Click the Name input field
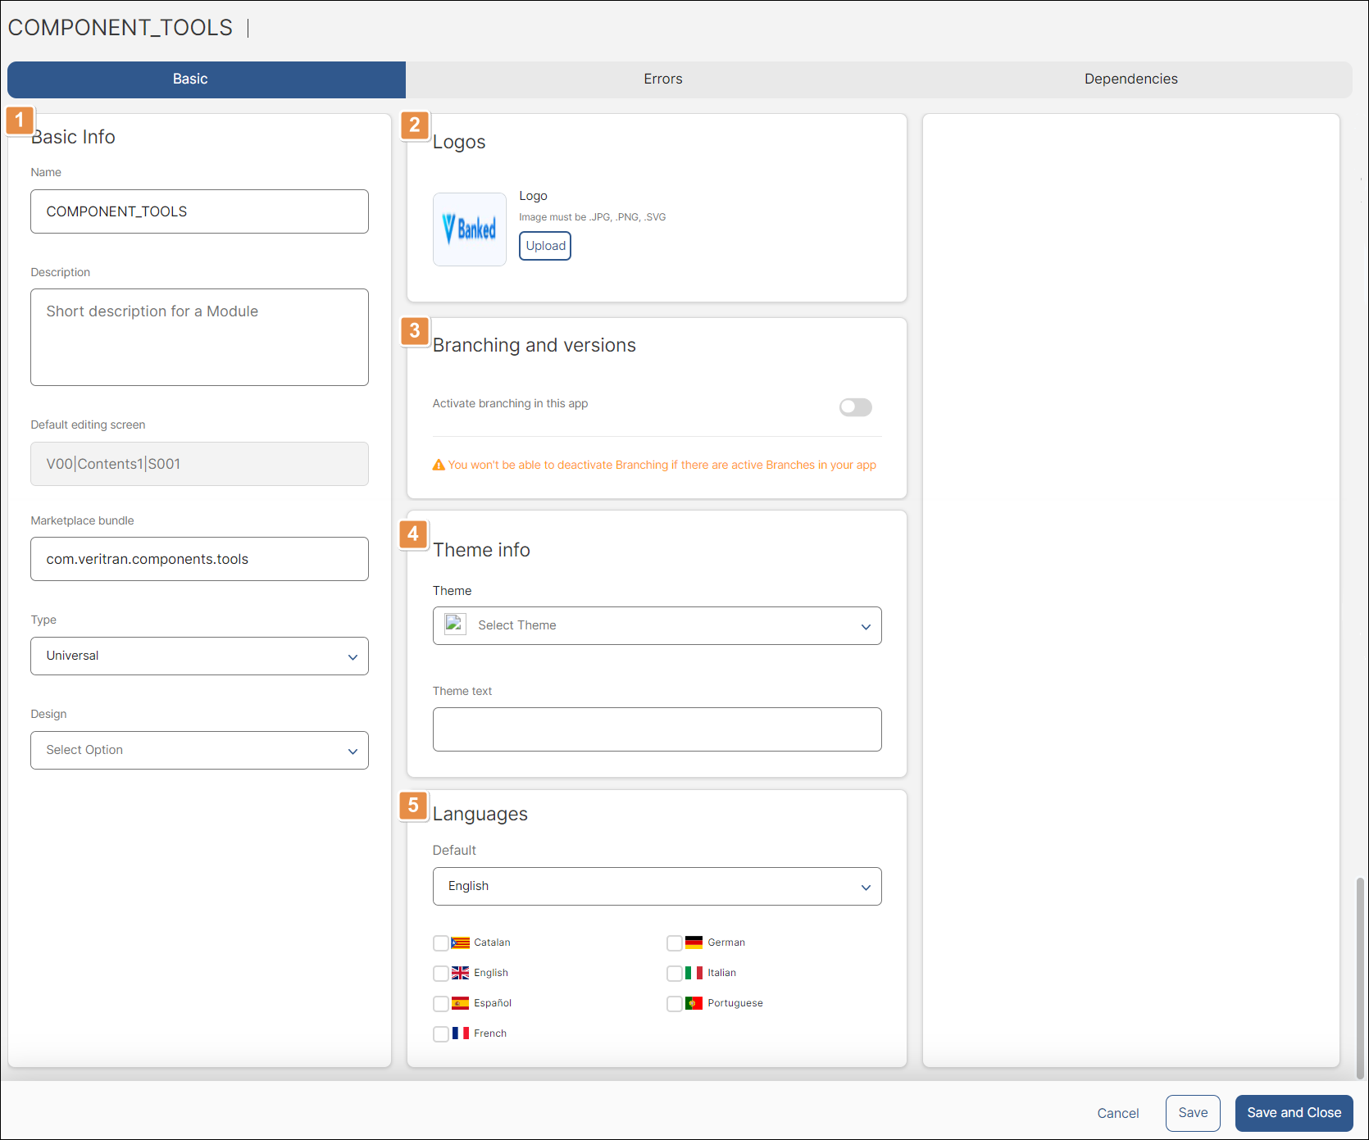 click(199, 211)
